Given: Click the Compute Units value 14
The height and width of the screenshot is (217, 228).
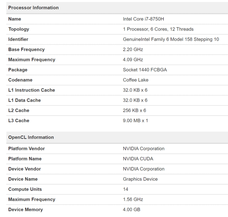Looking at the screenshot, I should click(x=126, y=189).
